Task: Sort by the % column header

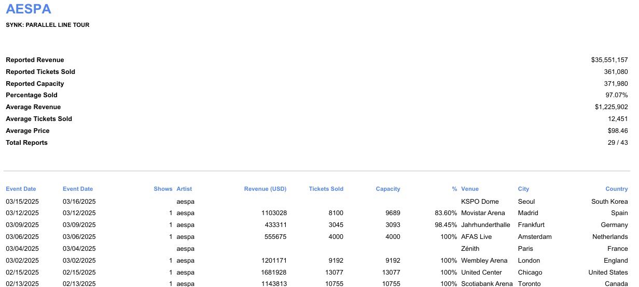Action: [x=454, y=189]
